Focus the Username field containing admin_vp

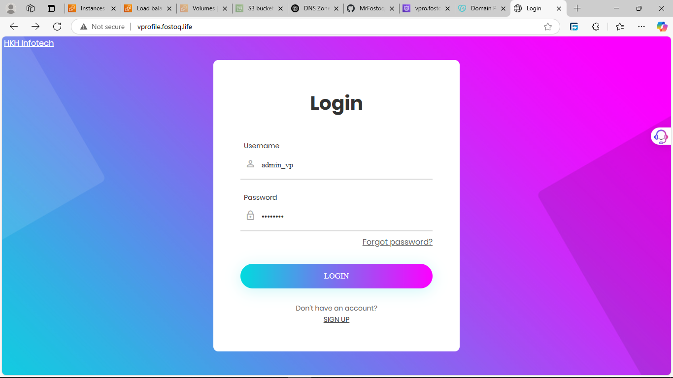click(336, 165)
